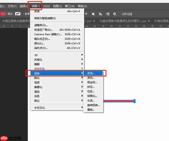Choose 自适应广角(A)... filter

[x=57, y=30]
